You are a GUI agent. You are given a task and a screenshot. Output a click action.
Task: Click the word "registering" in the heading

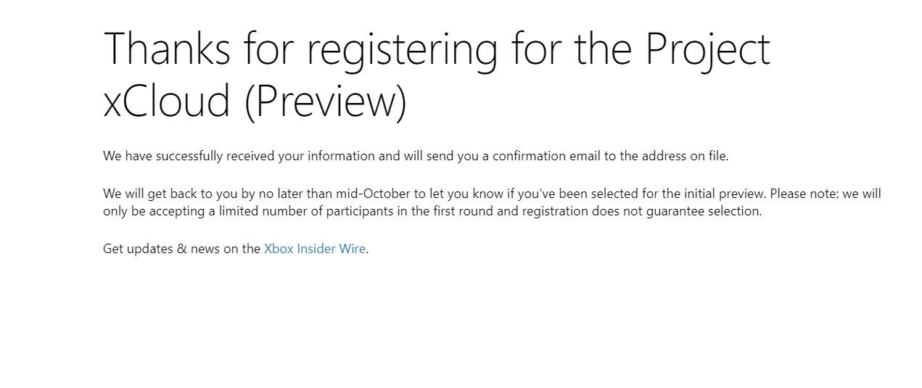(x=403, y=49)
